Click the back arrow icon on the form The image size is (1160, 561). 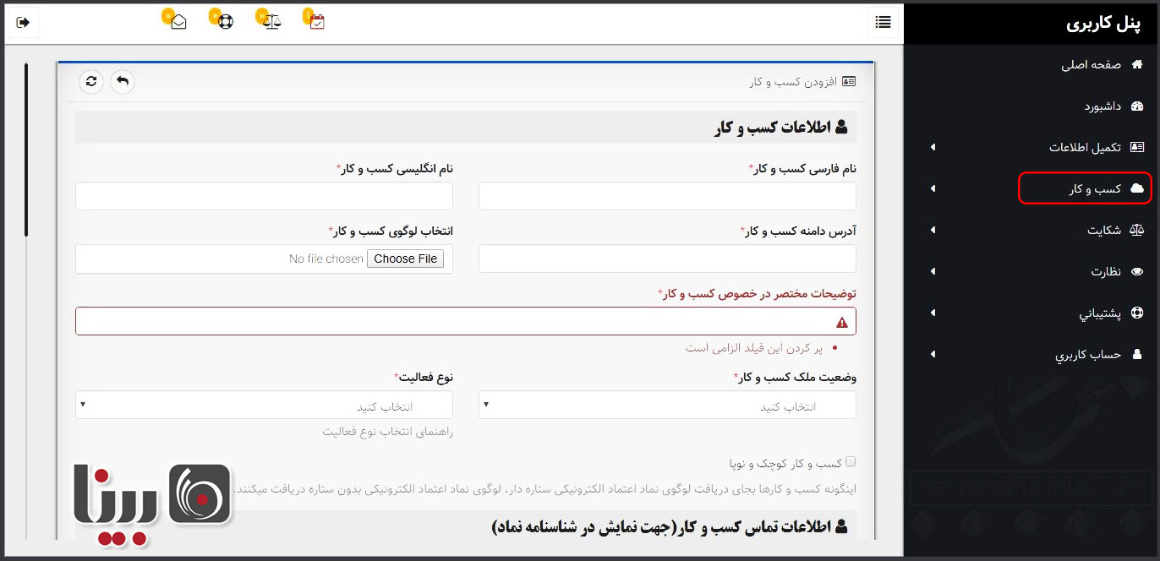[121, 82]
